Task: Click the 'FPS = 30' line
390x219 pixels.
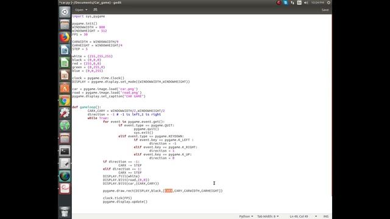Action: click(x=80, y=35)
